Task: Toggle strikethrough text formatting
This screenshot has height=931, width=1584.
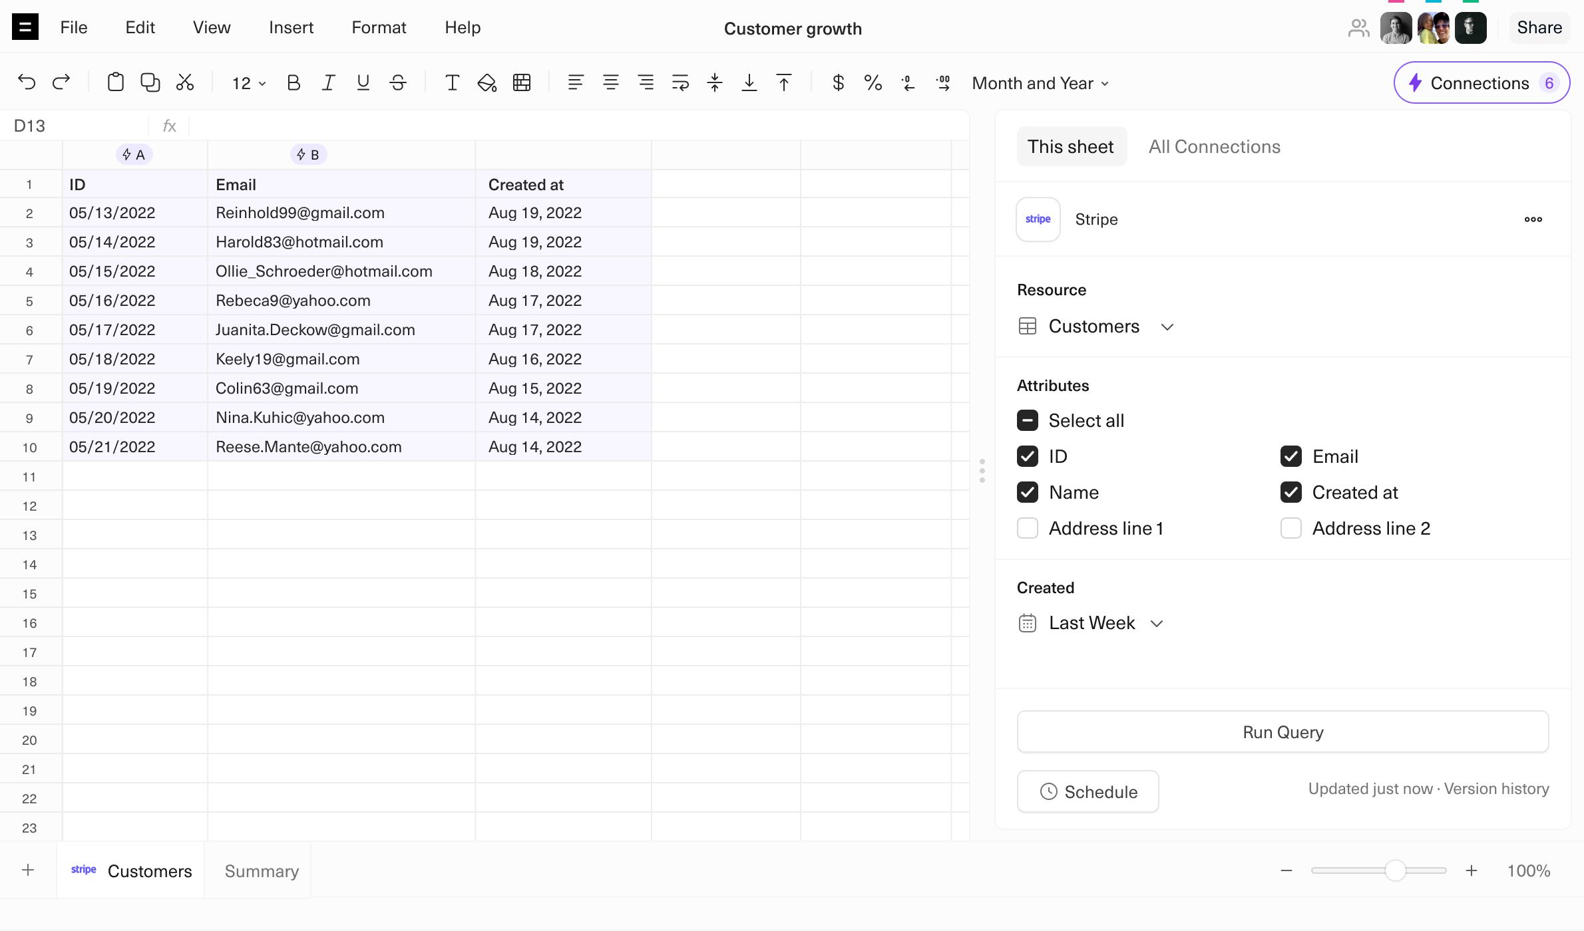Action: point(398,82)
